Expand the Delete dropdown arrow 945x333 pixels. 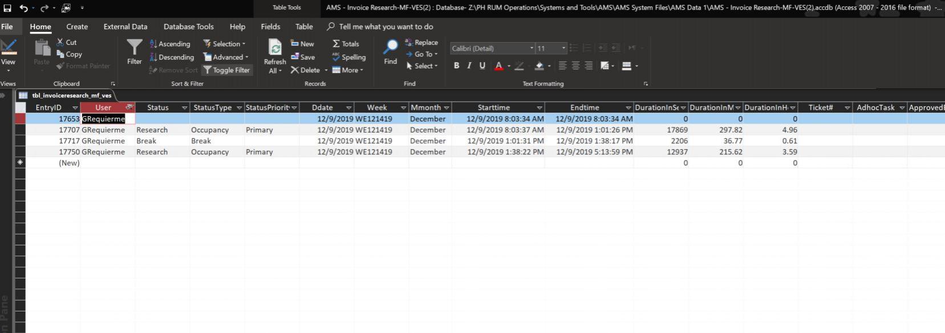[326, 70]
